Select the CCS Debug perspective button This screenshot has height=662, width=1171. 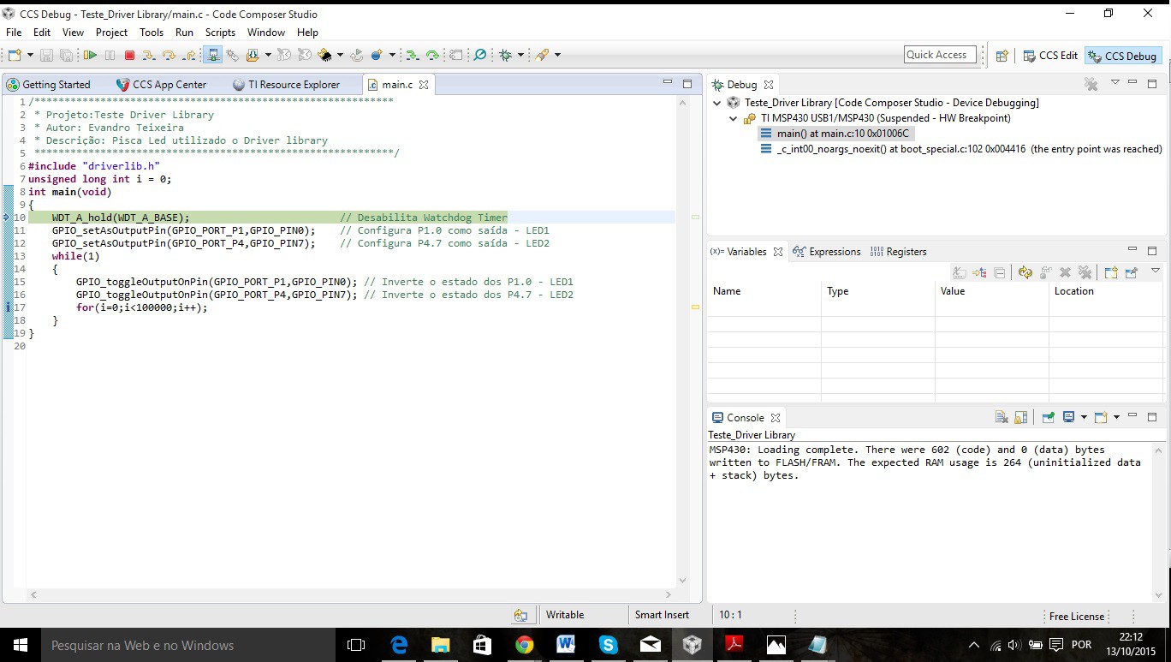[x=1123, y=56]
